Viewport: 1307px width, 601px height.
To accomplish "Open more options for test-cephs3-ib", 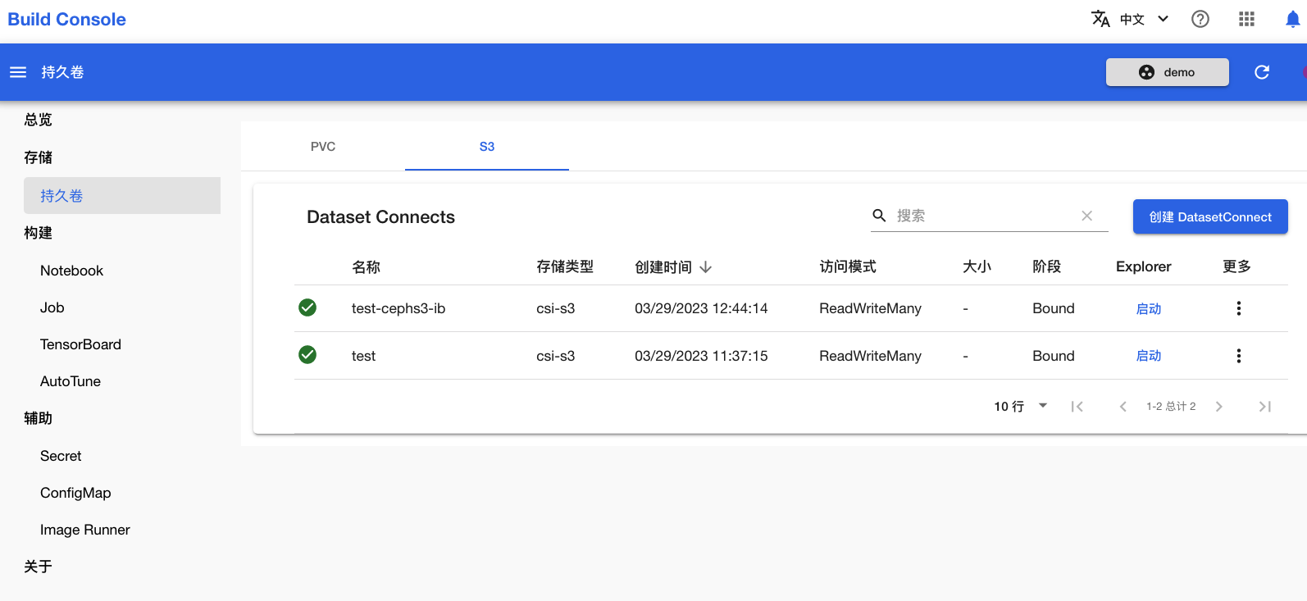I will pyautogui.click(x=1238, y=308).
